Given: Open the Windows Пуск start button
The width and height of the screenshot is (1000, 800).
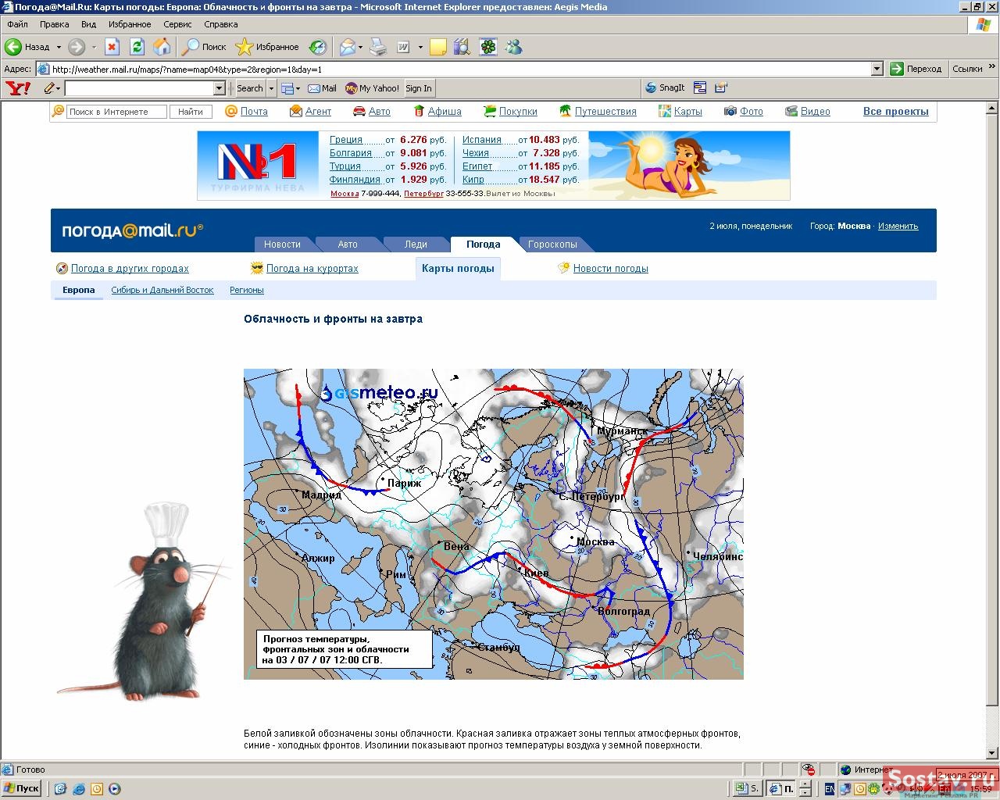Looking at the screenshot, I should [22, 788].
